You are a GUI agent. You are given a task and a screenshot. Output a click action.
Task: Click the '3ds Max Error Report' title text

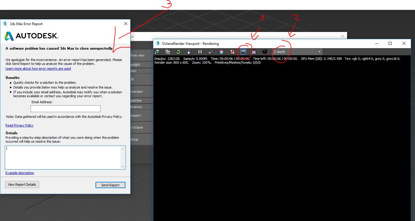pos(26,24)
